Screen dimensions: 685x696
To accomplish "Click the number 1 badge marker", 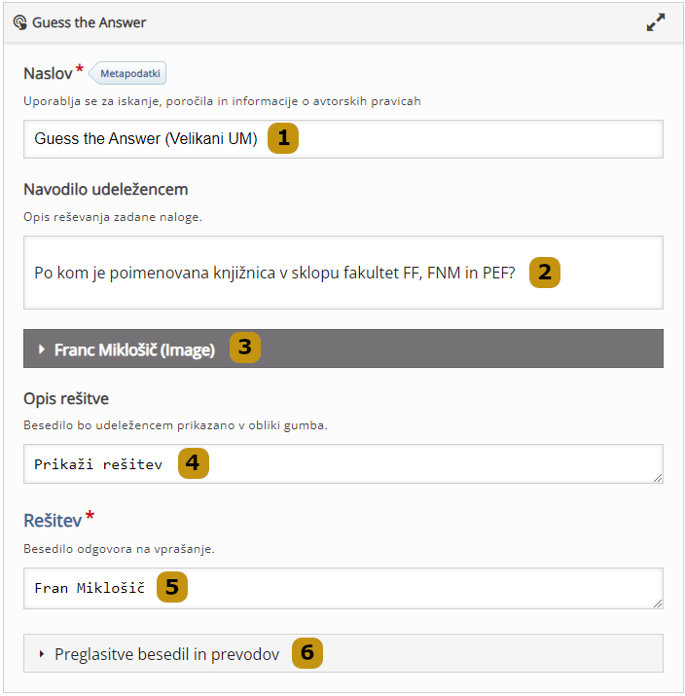I will coord(283,138).
